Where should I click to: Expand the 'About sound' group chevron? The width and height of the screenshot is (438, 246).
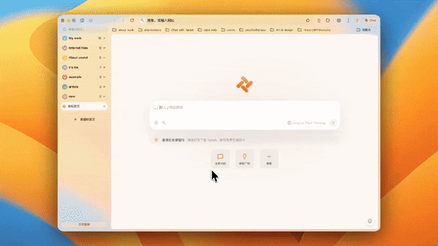pyautogui.click(x=104, y=57)
